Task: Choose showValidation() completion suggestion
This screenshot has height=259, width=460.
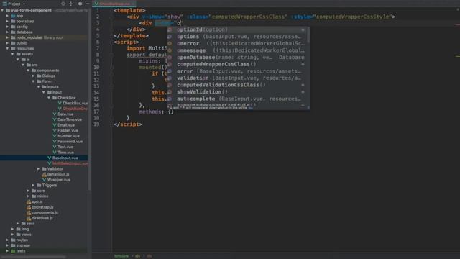Action: point(236,92)
